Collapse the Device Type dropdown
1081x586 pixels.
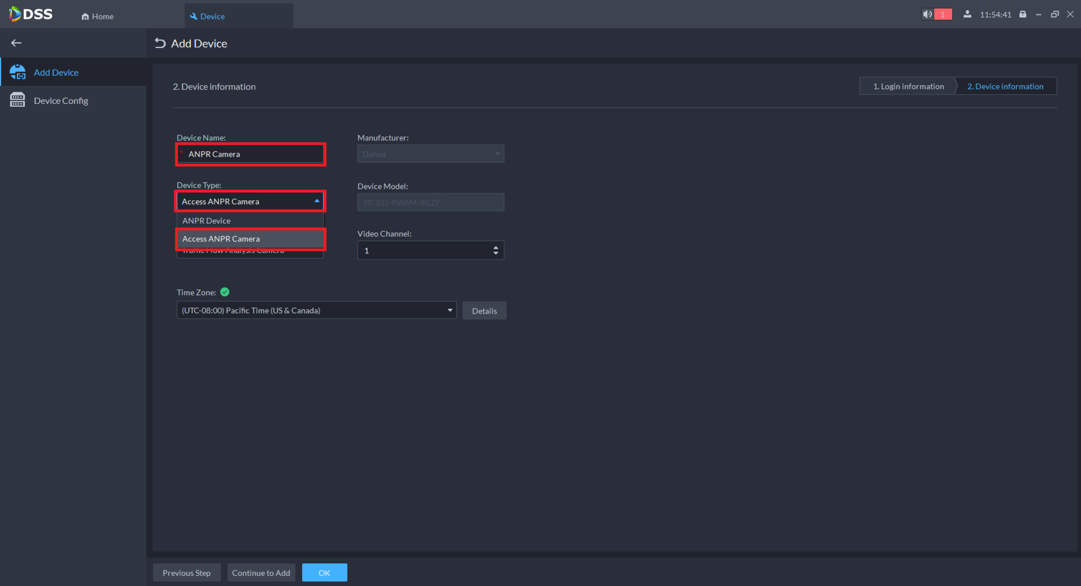(x=316, y=201)
